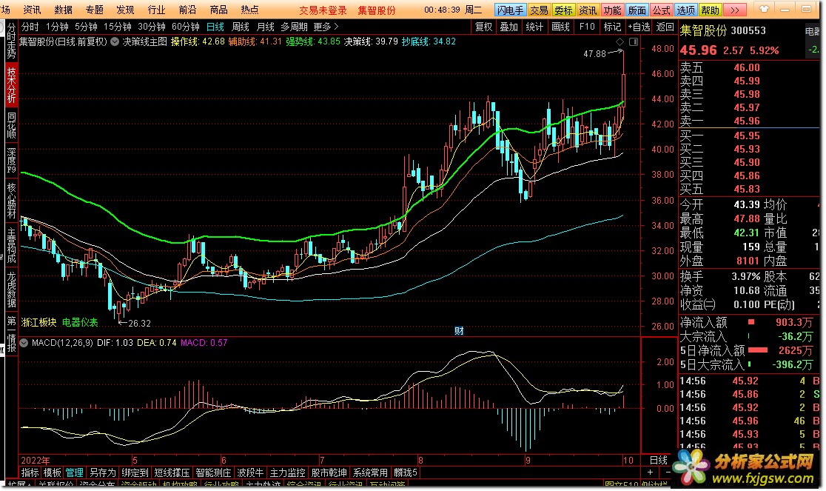Viewport: 826px width, 491px height.
Task: Open the 发现 top menu
Action: (125, 10)
